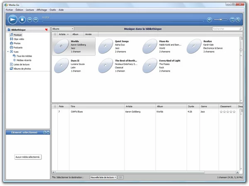Select the Quiet Songs album disc

coord(105,46)
